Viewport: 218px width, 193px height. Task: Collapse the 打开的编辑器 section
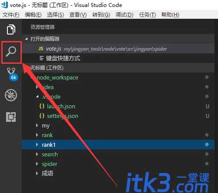pyautogui.click(x=26, y=39)
